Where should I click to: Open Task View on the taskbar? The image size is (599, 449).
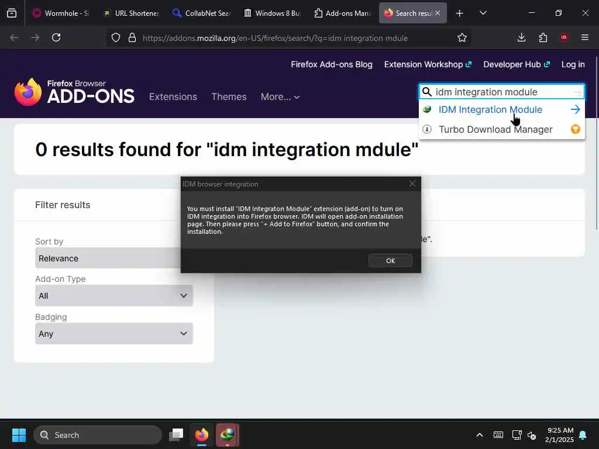click(x=176, y=435)
